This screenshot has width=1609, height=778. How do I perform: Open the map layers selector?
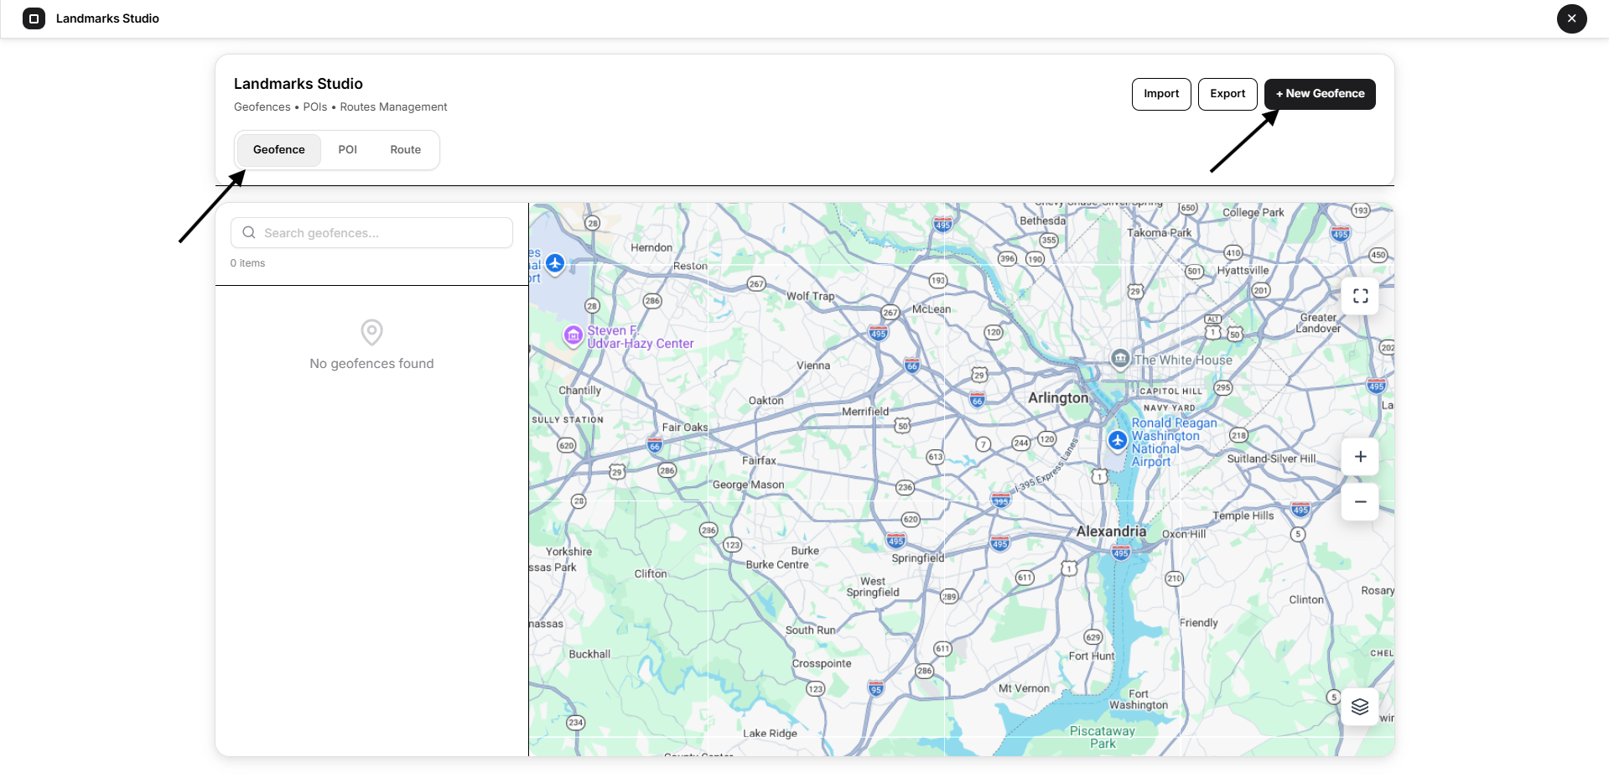pyautogui.click(x=1360, y=707)
